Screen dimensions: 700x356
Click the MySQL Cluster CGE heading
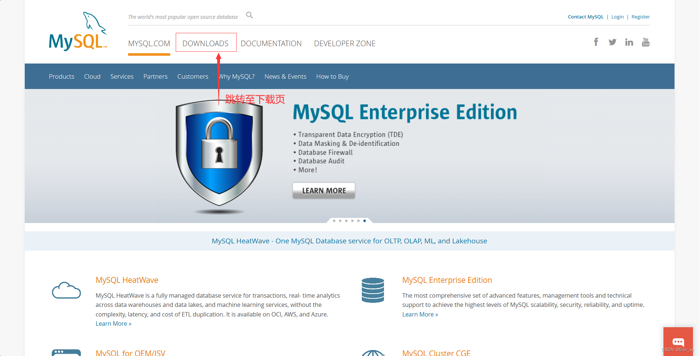click(x=436, y=353)
